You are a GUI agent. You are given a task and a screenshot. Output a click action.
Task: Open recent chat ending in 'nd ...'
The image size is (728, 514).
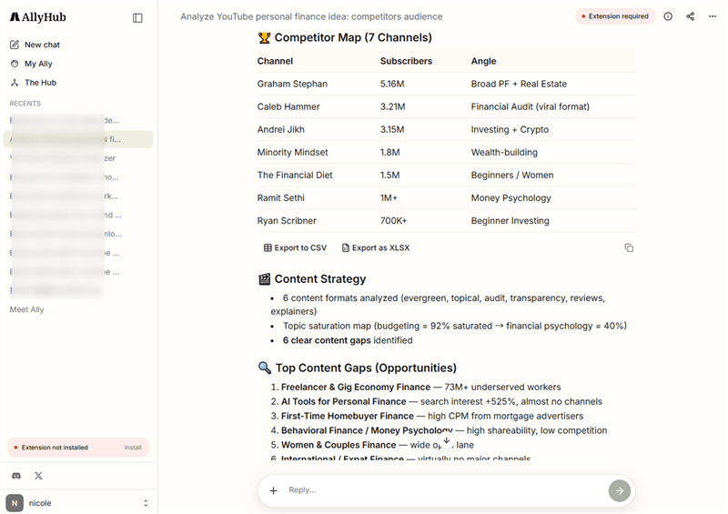78,215
